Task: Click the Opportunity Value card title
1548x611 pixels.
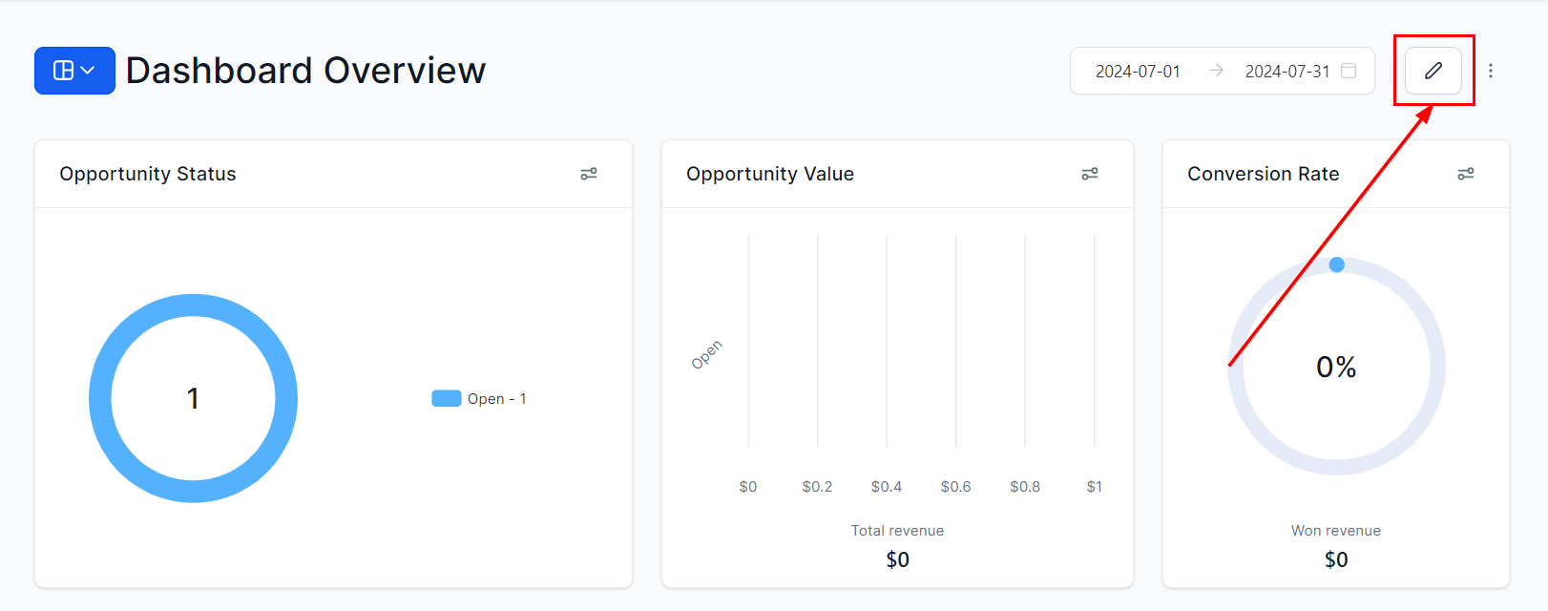Action: click(x=770, y=174)
